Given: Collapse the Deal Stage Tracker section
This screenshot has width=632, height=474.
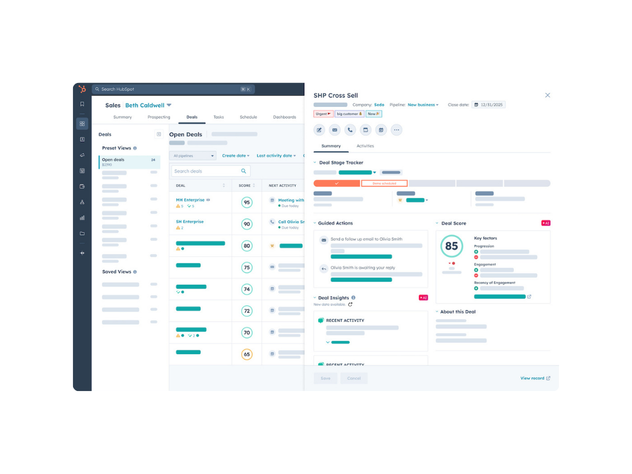Looking at the screenshot, I should (x=316, y=163).
